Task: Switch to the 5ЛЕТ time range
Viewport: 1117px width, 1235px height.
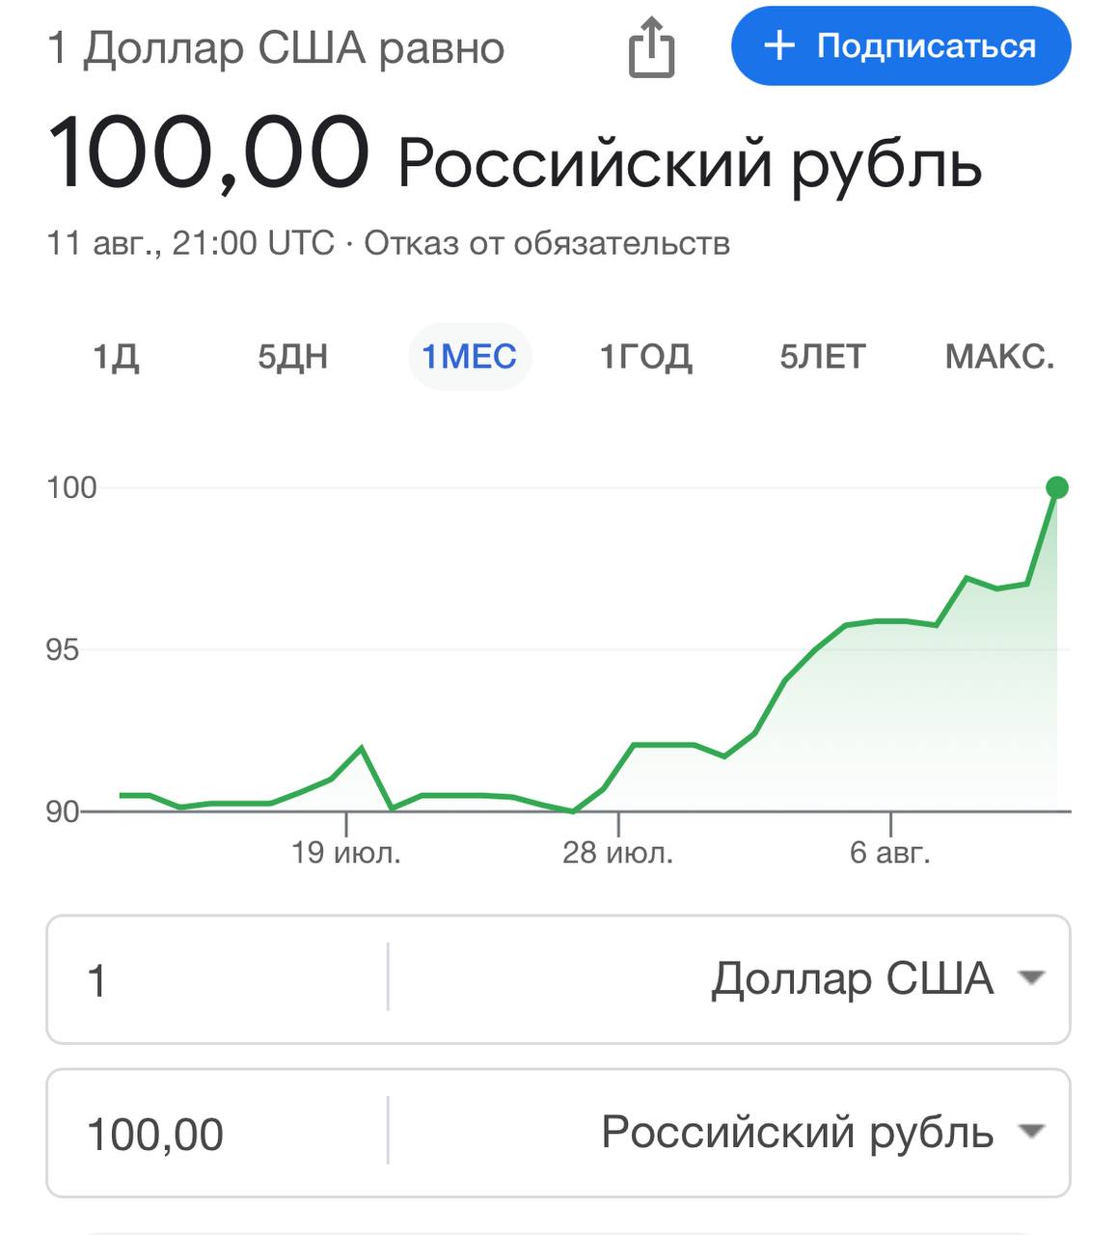Action: [822, 357]
